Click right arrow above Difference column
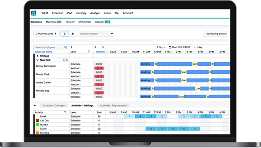Viewport: 261px width, 148px height. 103,47
